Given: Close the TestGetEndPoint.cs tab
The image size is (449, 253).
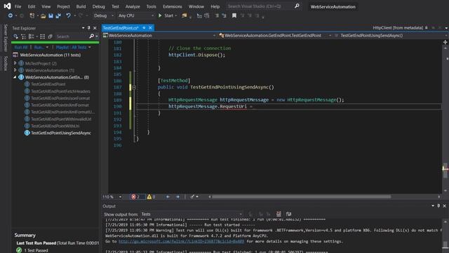Looking at the screenshot, I should point(150,28).
